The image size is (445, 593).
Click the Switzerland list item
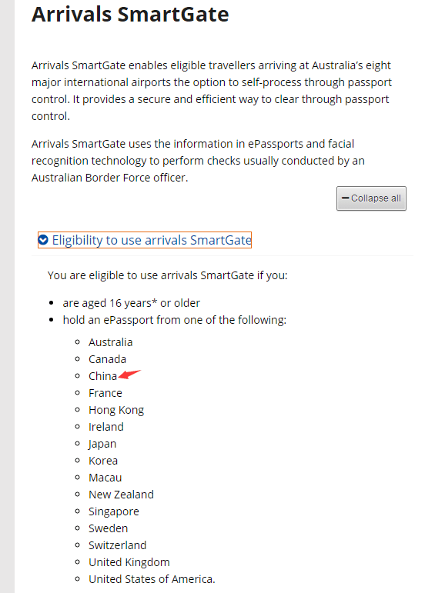[x=117, y=545]
